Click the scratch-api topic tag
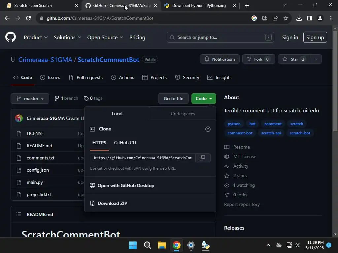 271,133
